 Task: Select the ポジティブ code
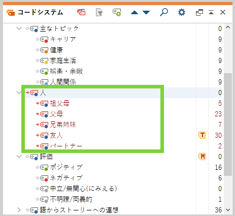[66, 167]
